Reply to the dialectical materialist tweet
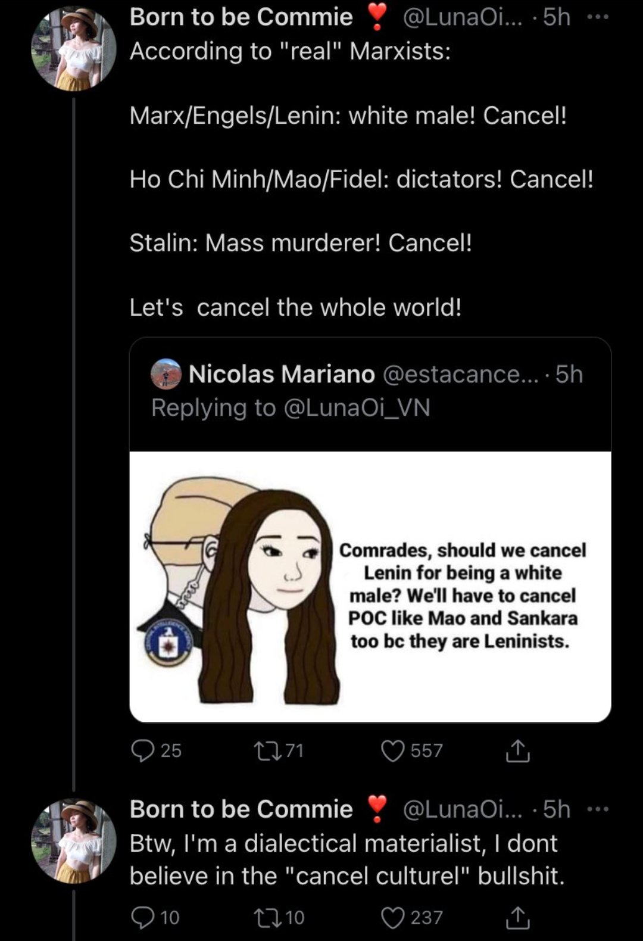The height and width of the screenshot is (941, 643). tap(143, 917)
